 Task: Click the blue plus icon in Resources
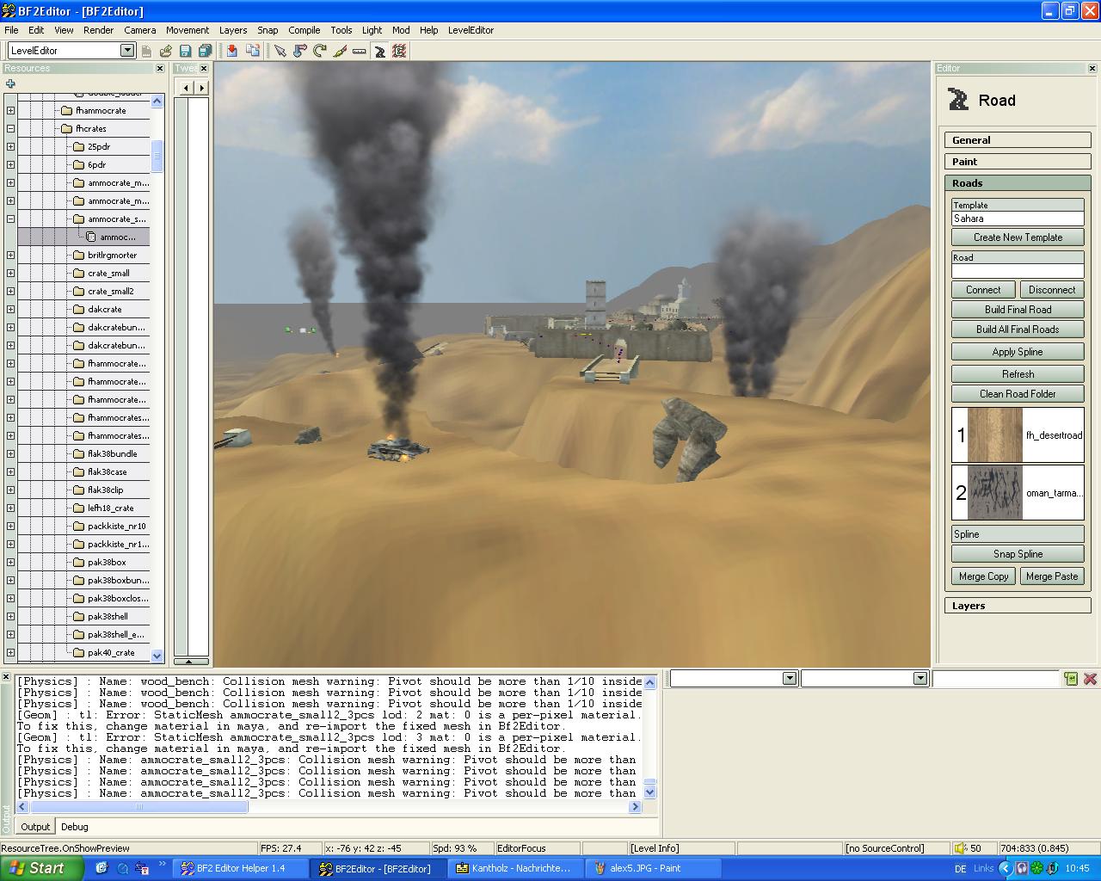(x=10, y=83)
